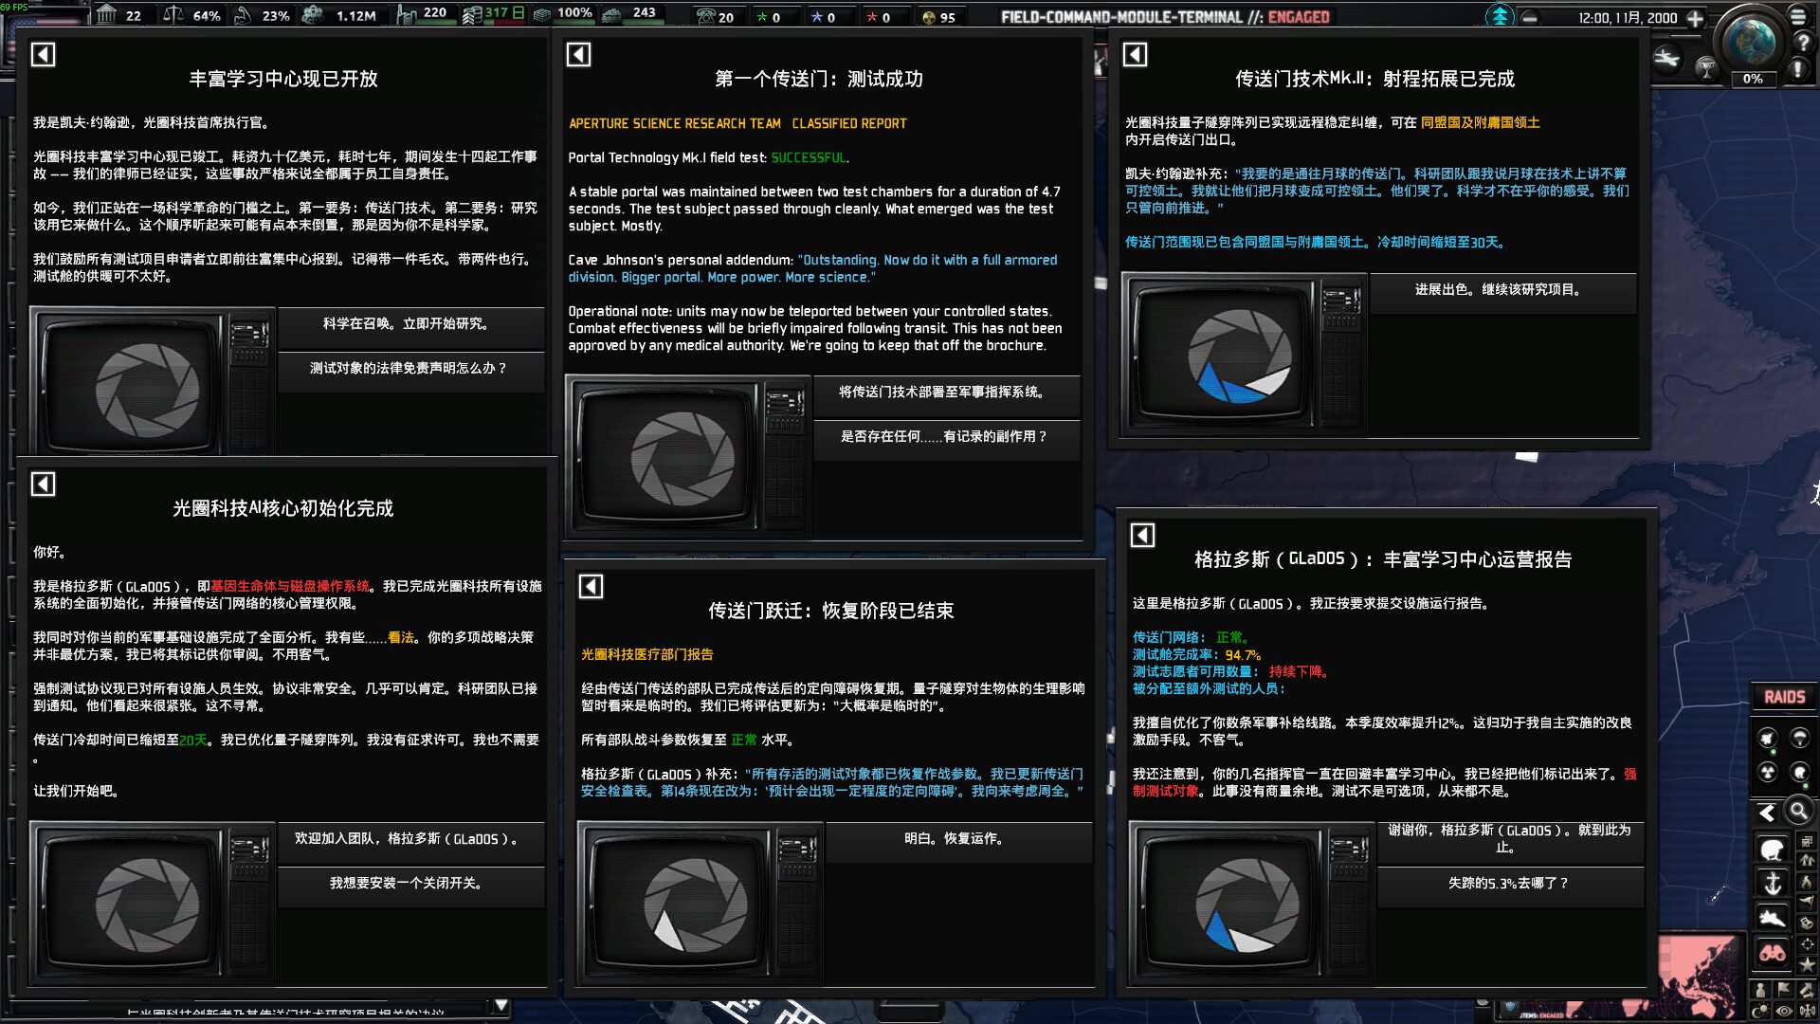
Task: Click the blue navy experience star
Action: coord(817,17)
